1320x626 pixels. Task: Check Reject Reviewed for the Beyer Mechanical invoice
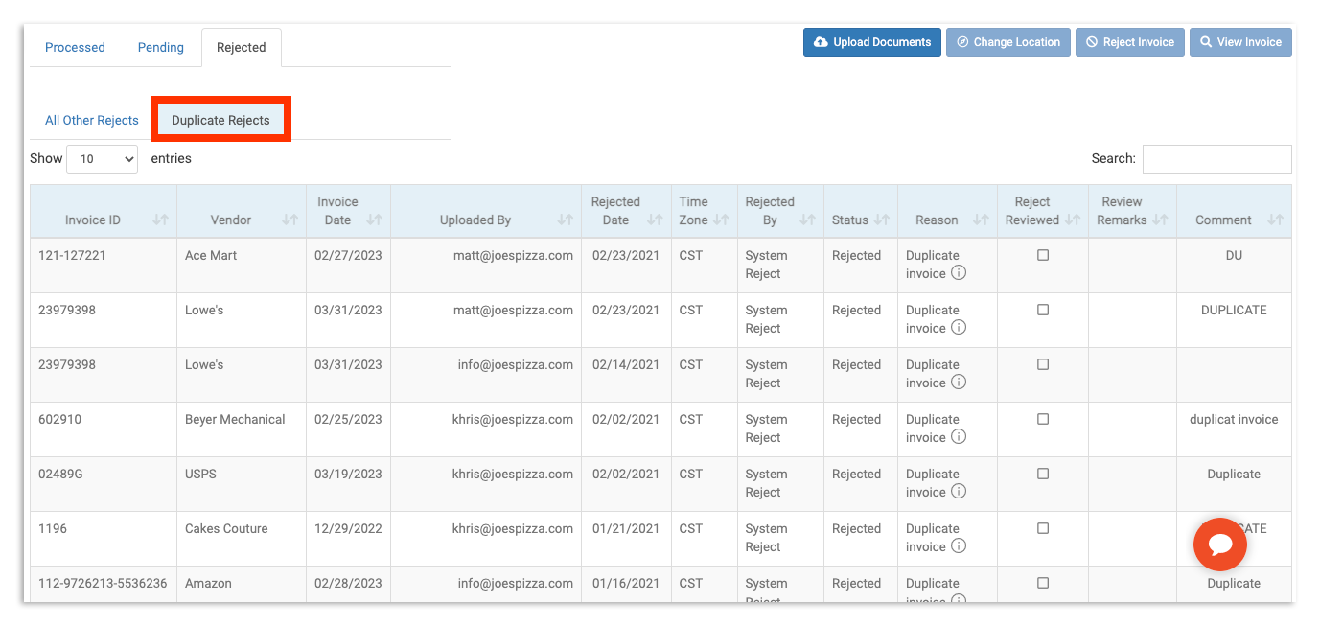pyautogui.click(x=1041, y=419)
